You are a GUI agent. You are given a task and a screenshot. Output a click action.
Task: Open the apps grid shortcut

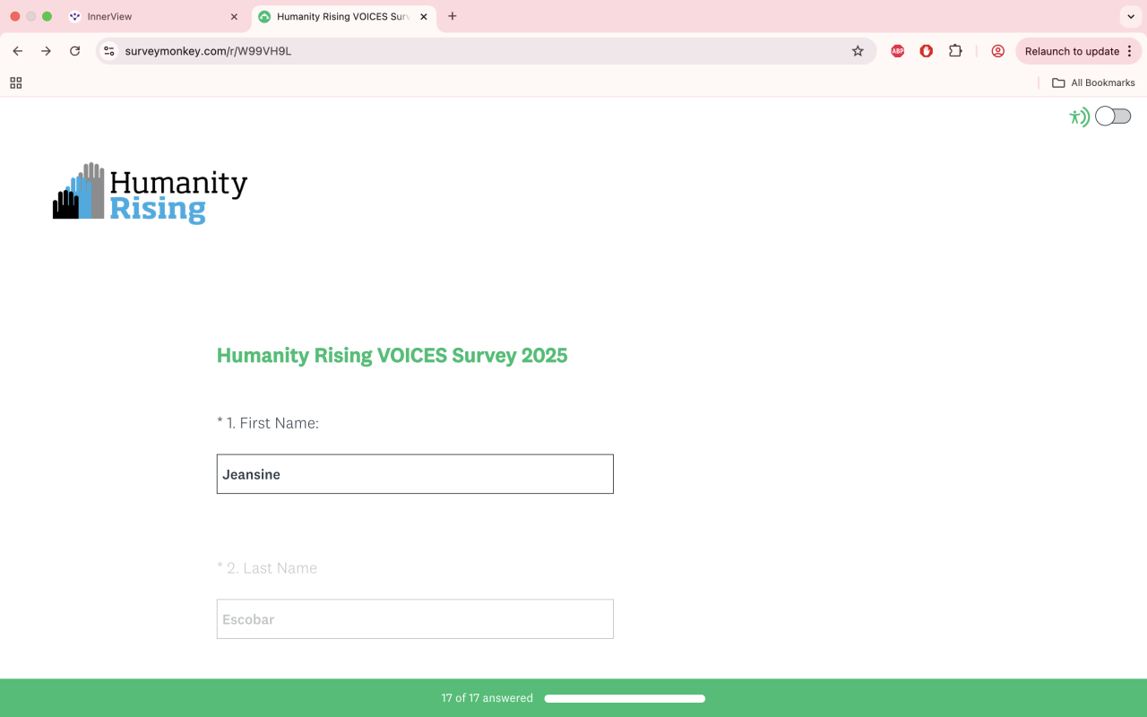(15, 82)
